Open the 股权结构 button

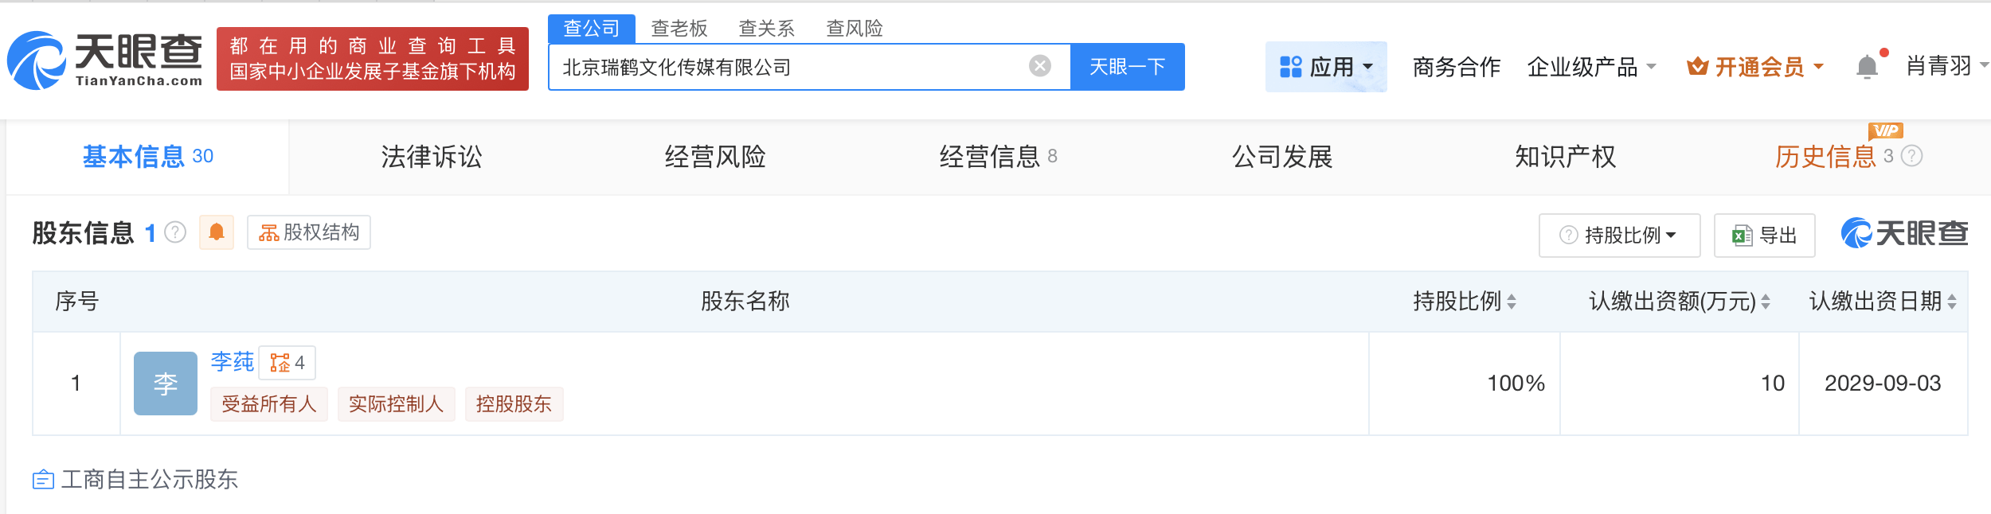click(x=309, y=232)
